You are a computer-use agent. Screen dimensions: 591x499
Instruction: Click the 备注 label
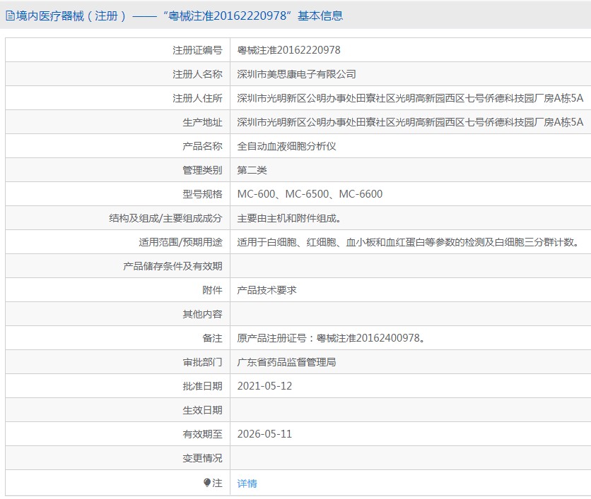coord(212,338)
